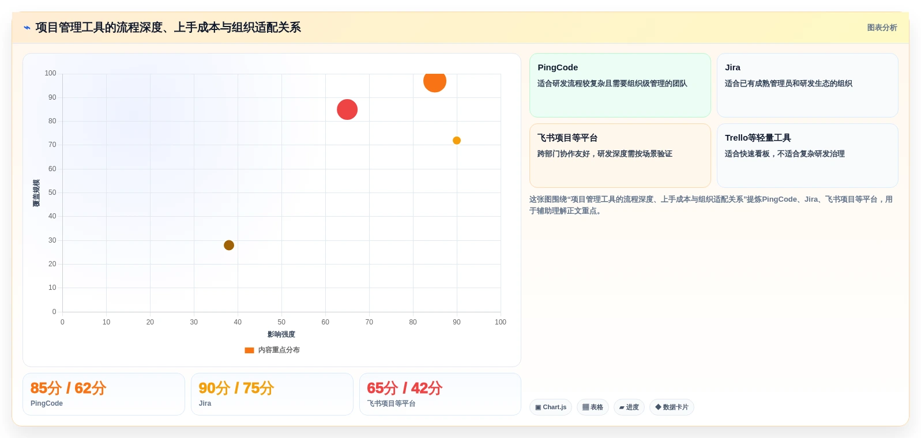Click the small yellow bubble near 90
The width and height of the screenshot is (921, 438).
(457, 141)
